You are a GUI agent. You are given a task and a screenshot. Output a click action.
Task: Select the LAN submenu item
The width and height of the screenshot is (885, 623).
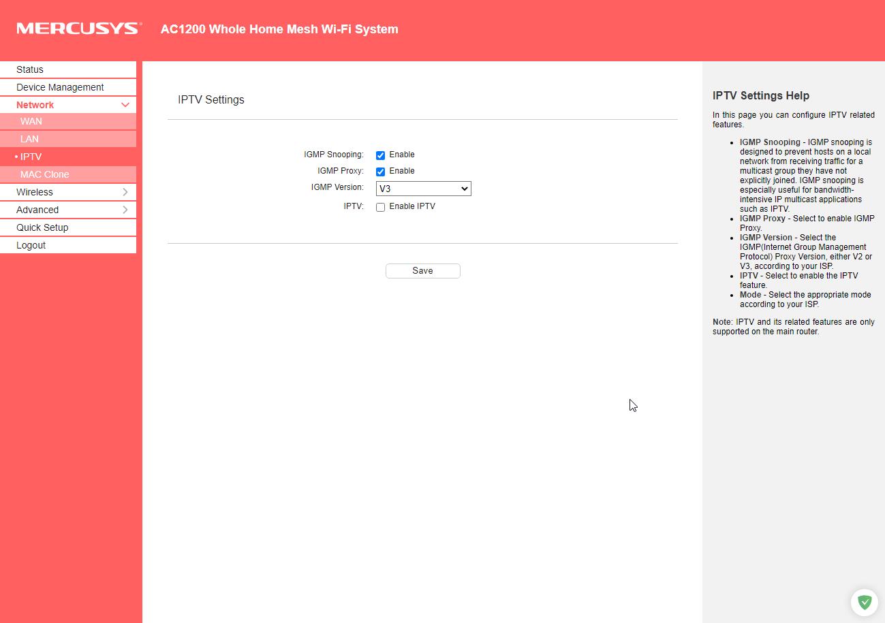click(30, 139)
